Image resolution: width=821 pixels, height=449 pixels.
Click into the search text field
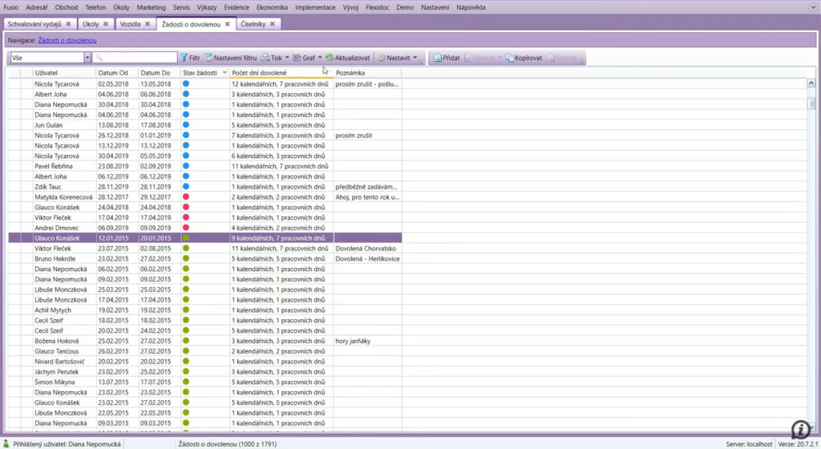pyautogui.click(x=136, y=58)
